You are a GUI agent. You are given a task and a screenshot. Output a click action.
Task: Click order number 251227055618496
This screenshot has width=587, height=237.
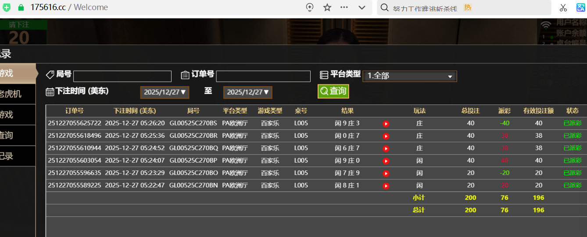coord(75,136)
